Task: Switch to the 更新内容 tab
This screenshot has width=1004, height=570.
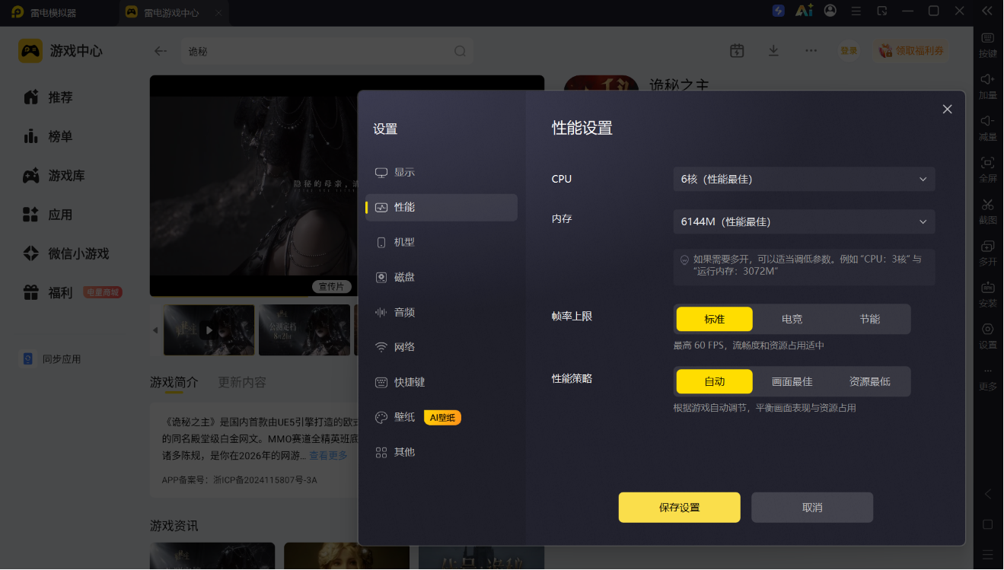Action: coord(242,382)
